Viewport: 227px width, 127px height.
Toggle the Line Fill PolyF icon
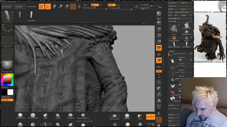point(159,107)
